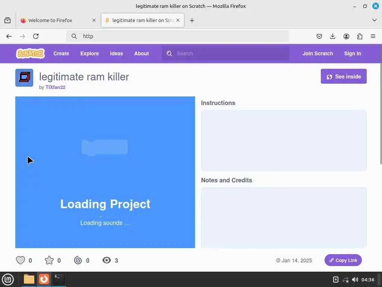Open the Create page
Image resolution: width=382 pixels, height=287 pixels.
61,53
